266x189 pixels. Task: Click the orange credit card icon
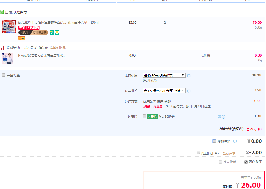tap(21, 38)
